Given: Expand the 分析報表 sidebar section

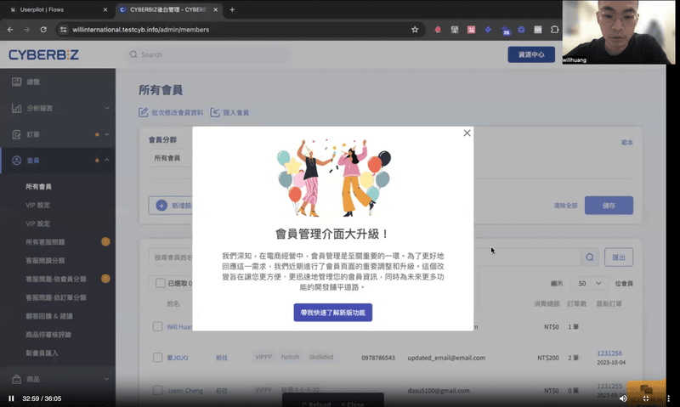Looking at the screenshot, I should (106, 109).
